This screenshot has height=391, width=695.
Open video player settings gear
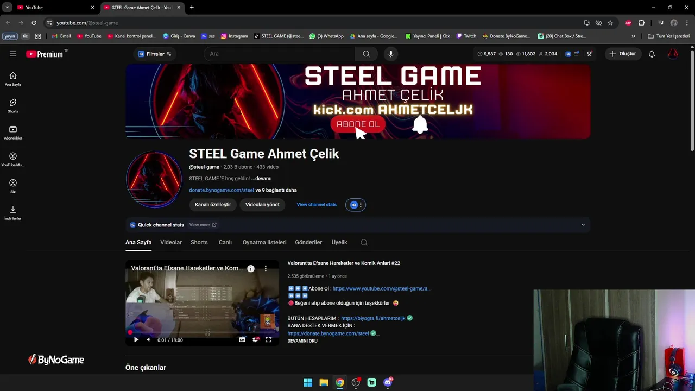click(255, 340)
